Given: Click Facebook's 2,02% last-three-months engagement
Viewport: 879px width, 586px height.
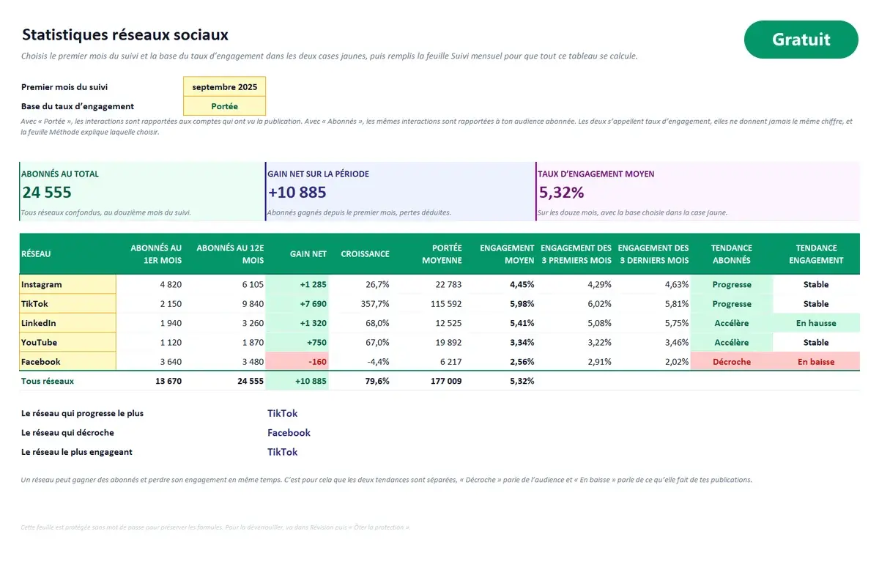Looking at the screenshot, I should (652, 362).
